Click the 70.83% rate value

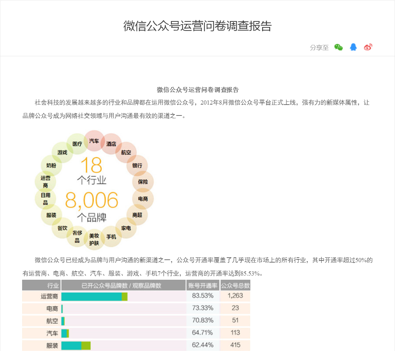(203, 320)
